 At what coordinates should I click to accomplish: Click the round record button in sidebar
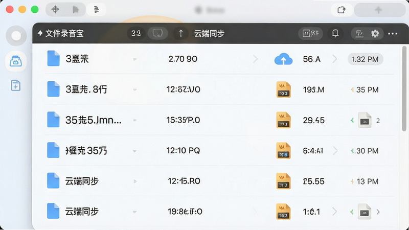point(16,36)
